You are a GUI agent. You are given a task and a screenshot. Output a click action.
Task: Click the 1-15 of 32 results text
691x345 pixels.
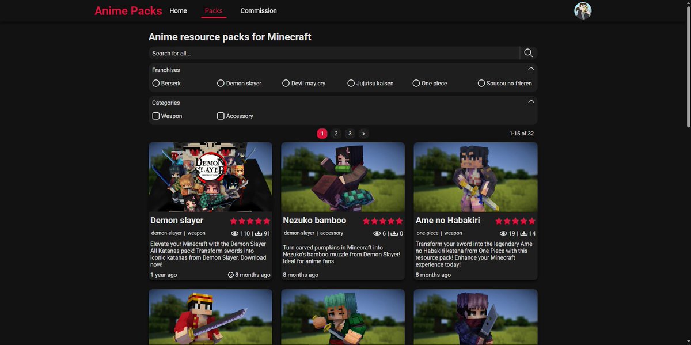point(522,134)
